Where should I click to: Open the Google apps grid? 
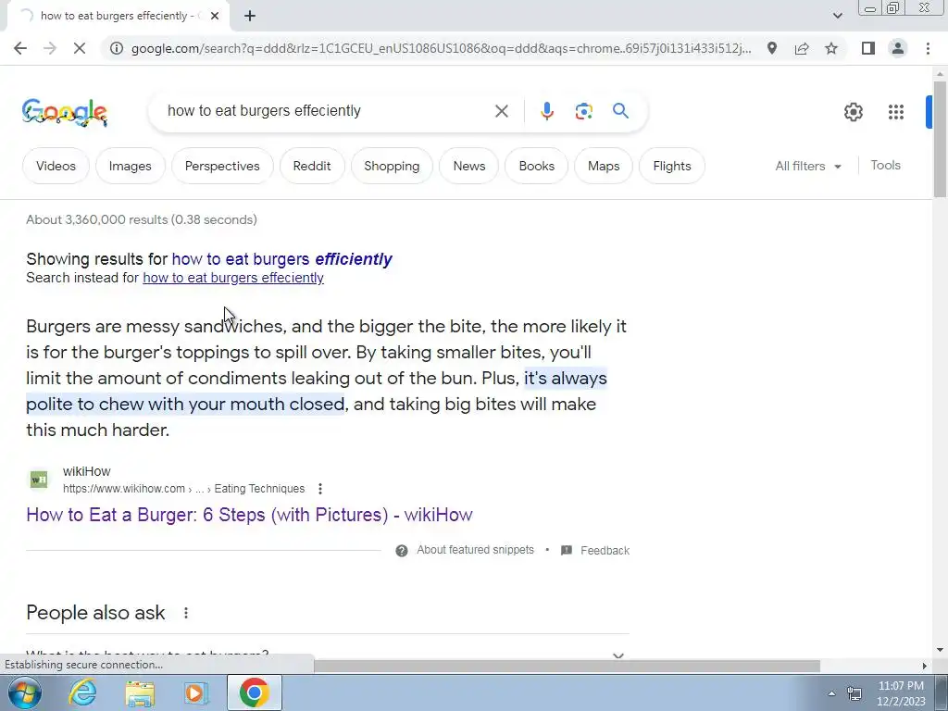(x=896, y=112)
